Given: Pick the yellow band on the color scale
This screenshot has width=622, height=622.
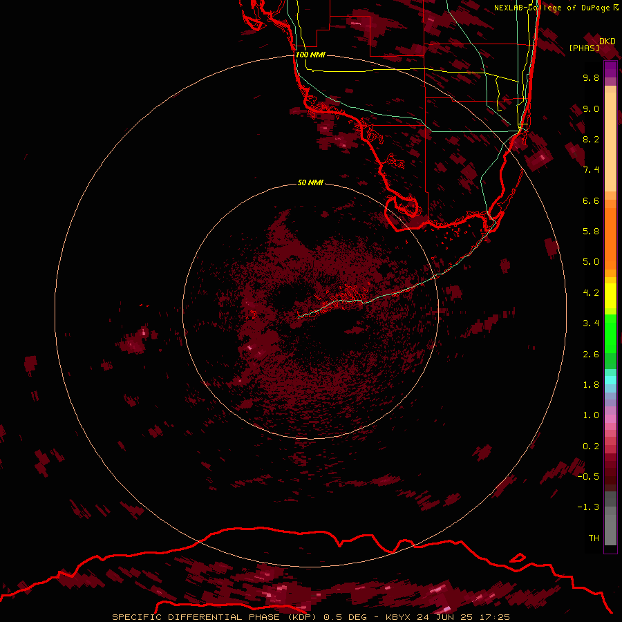Looking at the screenshot, I should pyautogui.click(x=610, y=296).
